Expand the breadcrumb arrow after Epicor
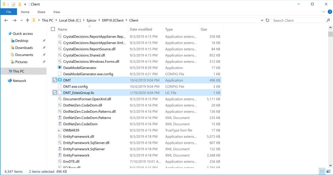Image resolution: width=333 pixels, height=175 pixels. [99, 20]
